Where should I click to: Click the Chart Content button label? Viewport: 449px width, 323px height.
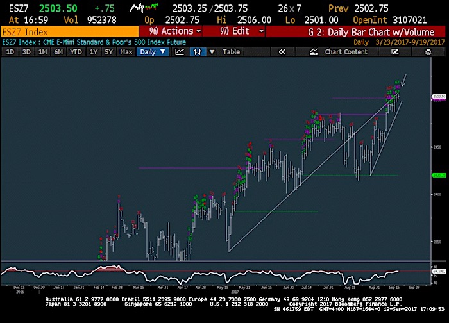point(346,52)
